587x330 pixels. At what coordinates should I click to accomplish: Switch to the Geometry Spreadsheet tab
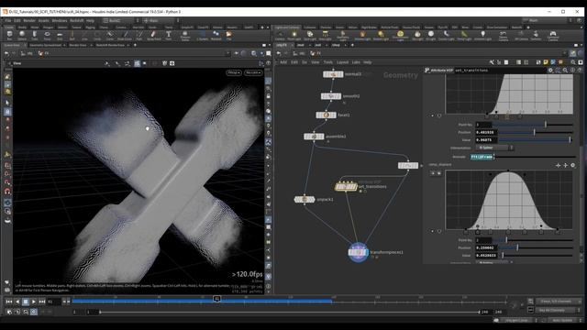tap(45, 45)
